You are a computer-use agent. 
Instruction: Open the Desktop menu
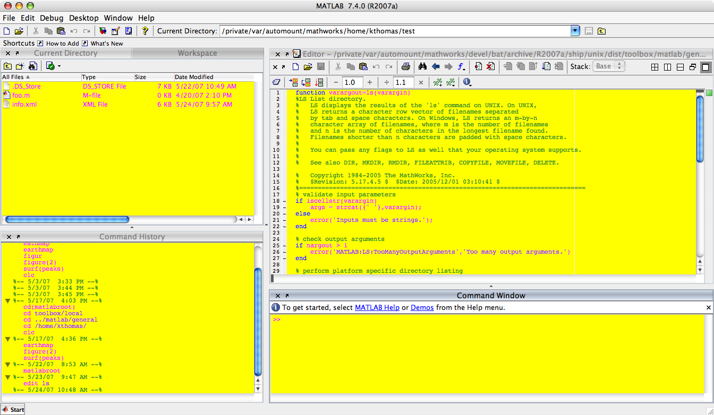click(84, 18)
